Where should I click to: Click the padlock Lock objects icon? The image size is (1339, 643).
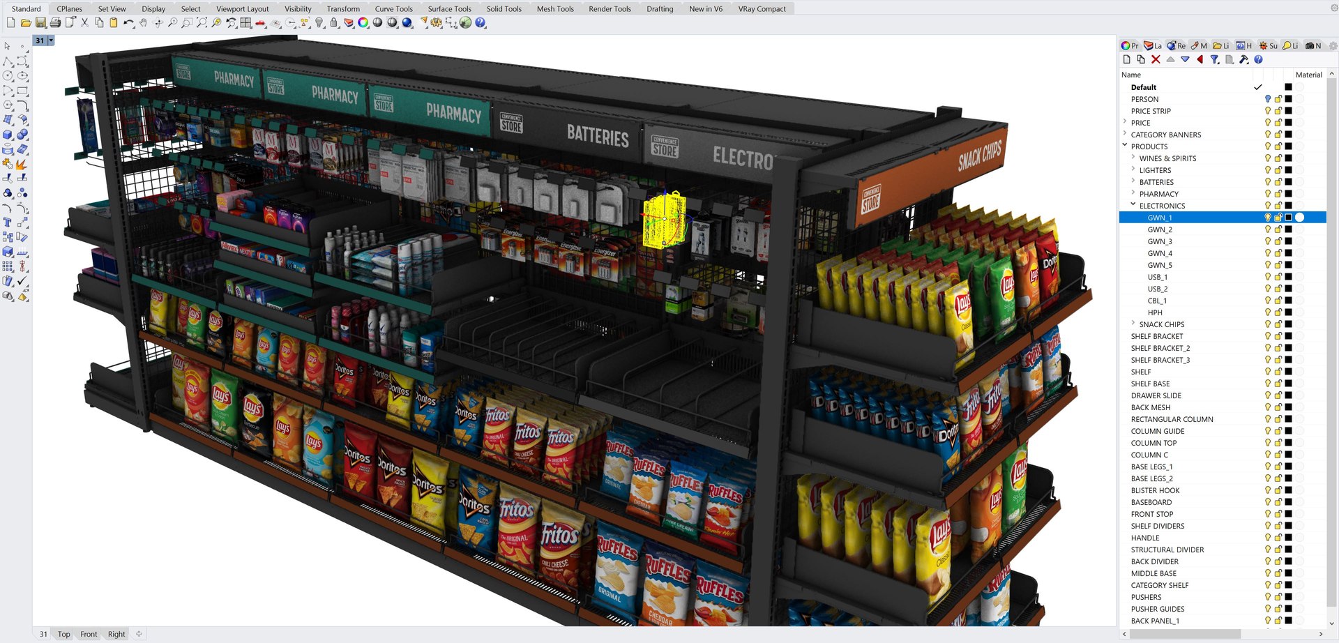click(x=334, y=23)
